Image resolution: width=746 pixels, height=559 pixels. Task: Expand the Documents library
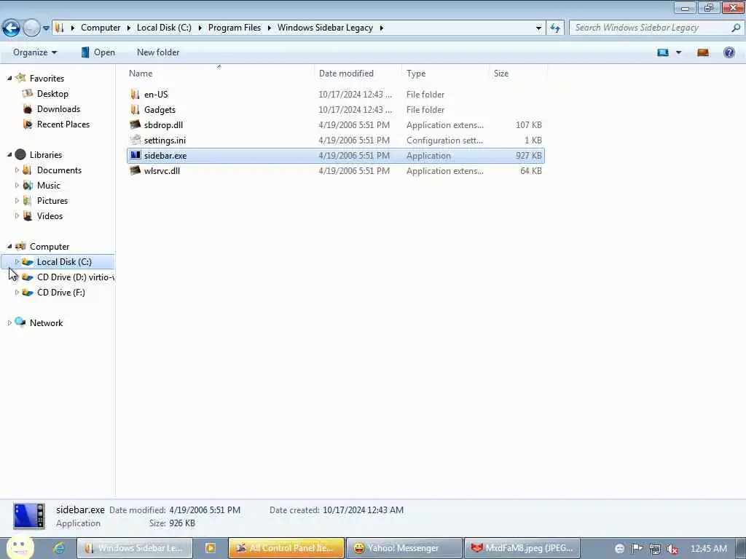(17, 170)
